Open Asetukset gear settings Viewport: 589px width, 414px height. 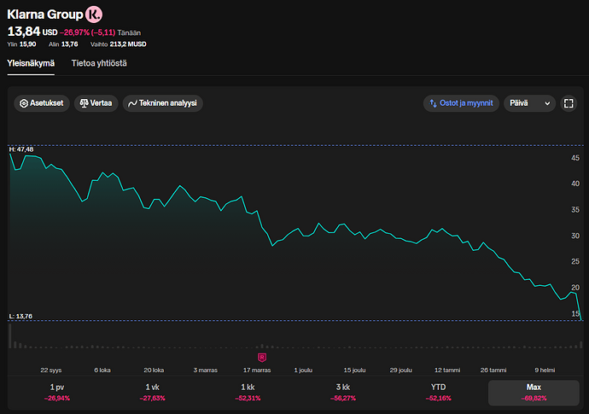(42, 103)
